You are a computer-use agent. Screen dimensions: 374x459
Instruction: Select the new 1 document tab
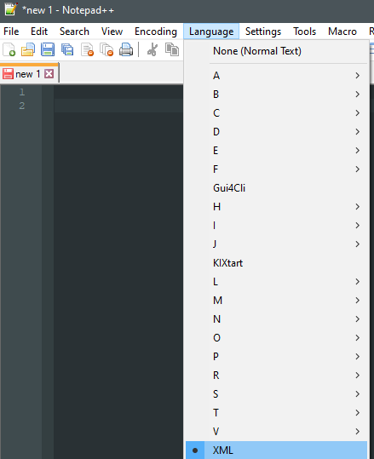coord(28,74)
